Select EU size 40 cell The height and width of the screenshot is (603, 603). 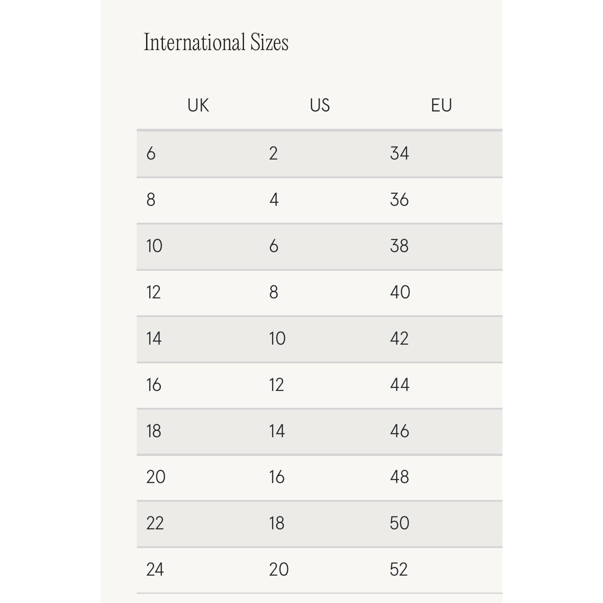400,292
